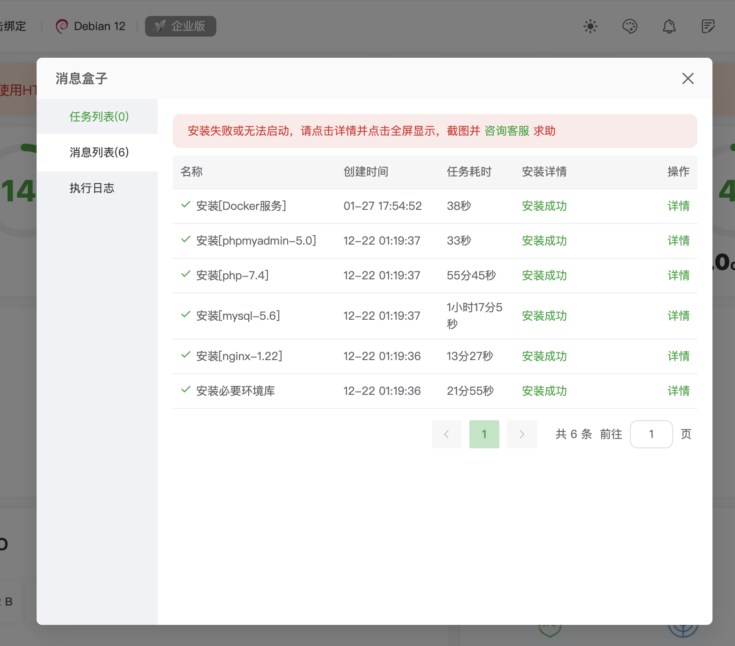Toggle the light/dark theme sun icon
Image resolution: width=735 pixels, height=646 pixels.
590,26
